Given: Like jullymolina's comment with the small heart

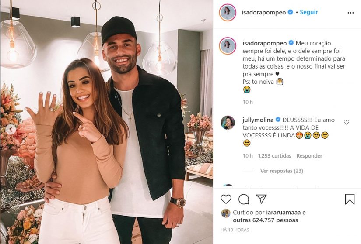Looking at the screenshot, I should click(x=346, y=122).
